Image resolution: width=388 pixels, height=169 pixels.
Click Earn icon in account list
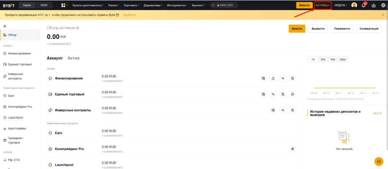click(50, 133)
